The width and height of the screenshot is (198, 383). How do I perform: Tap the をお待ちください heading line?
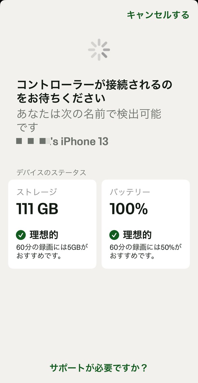pos(61,98)
